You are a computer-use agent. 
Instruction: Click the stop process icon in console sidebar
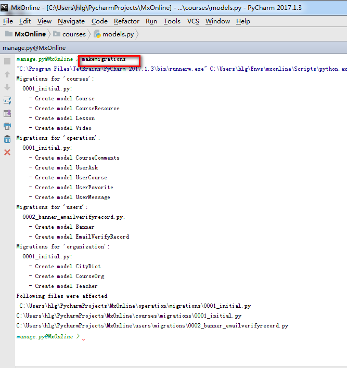click(x=7, y=61)
